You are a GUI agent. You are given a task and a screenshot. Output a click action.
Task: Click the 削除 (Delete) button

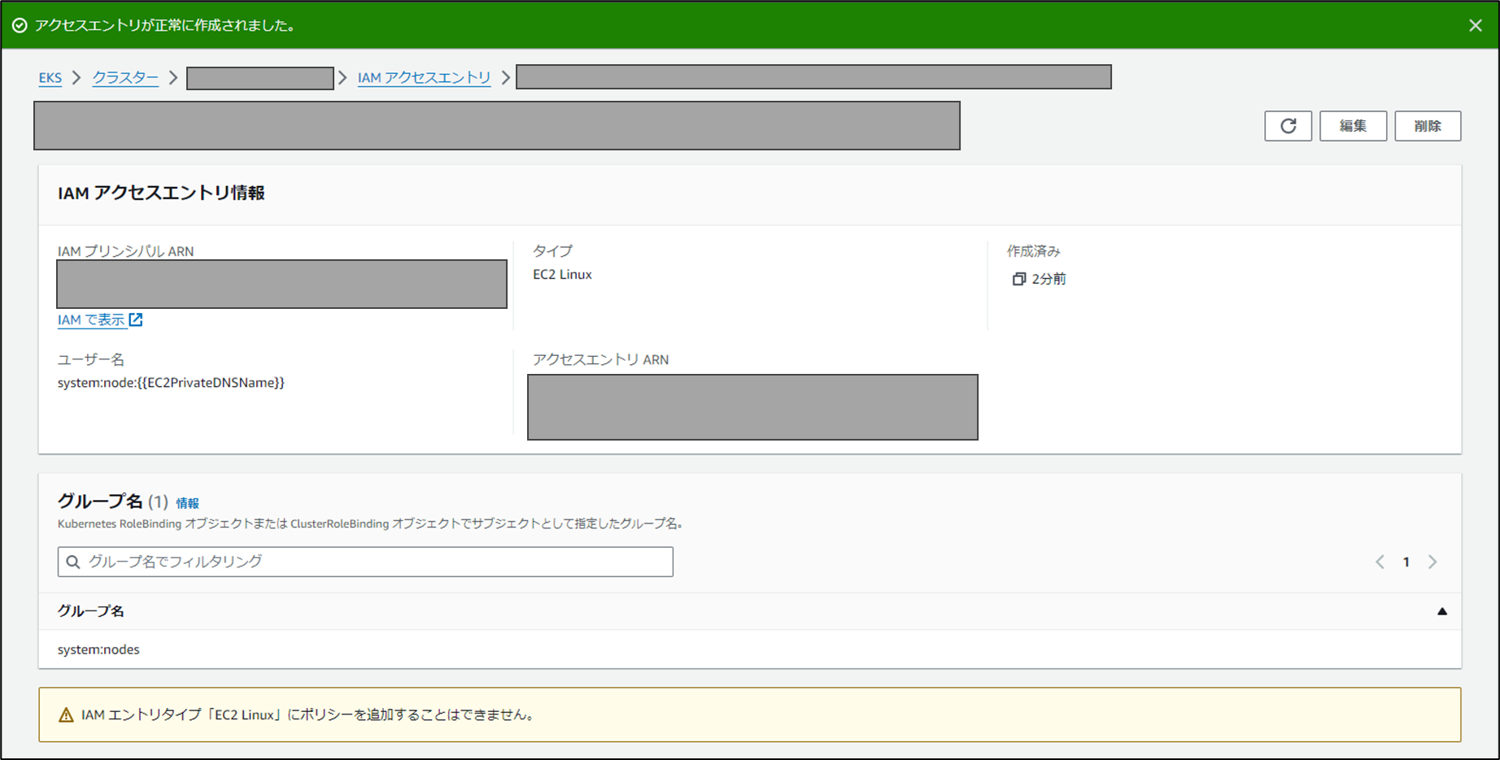coord(1428,126)
